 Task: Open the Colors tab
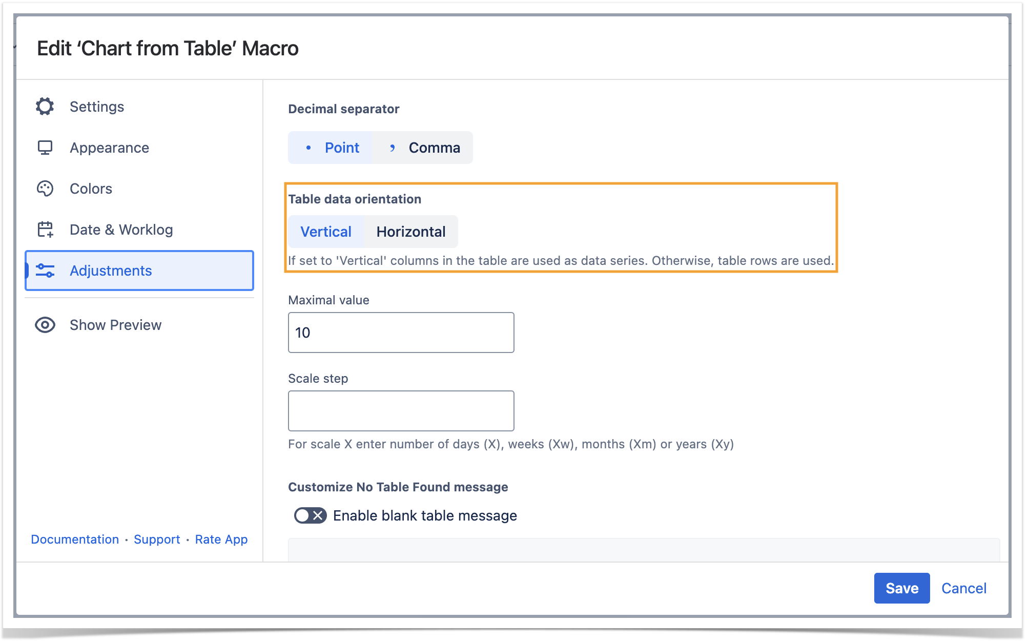point(91,189)
